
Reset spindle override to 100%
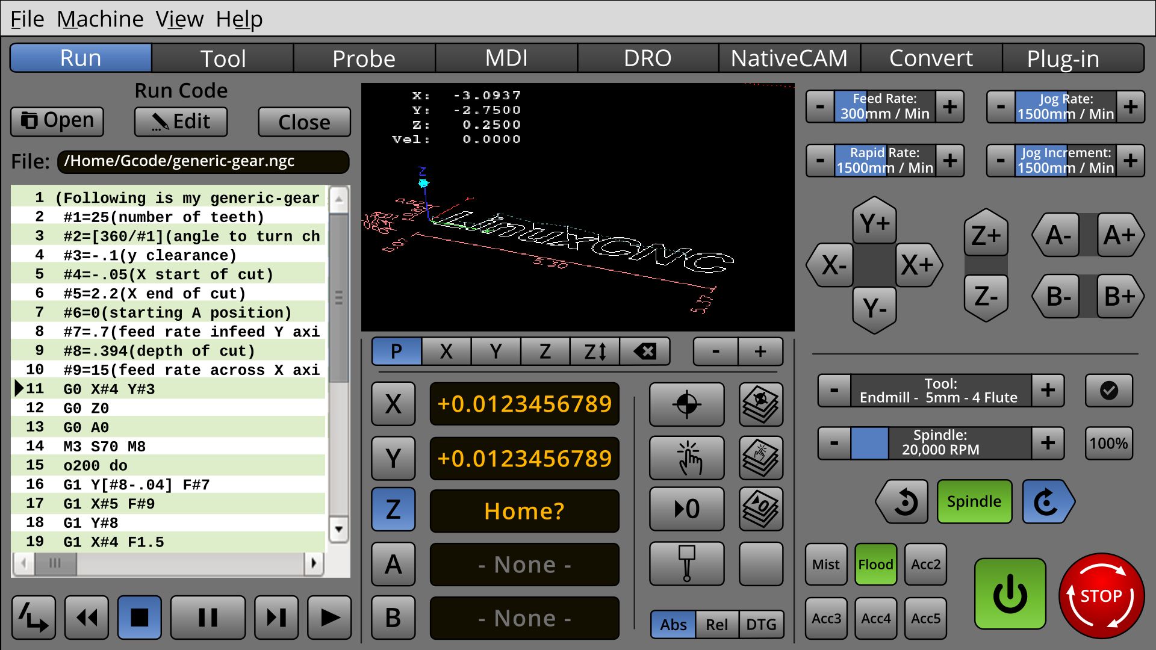pos(1108,444)
